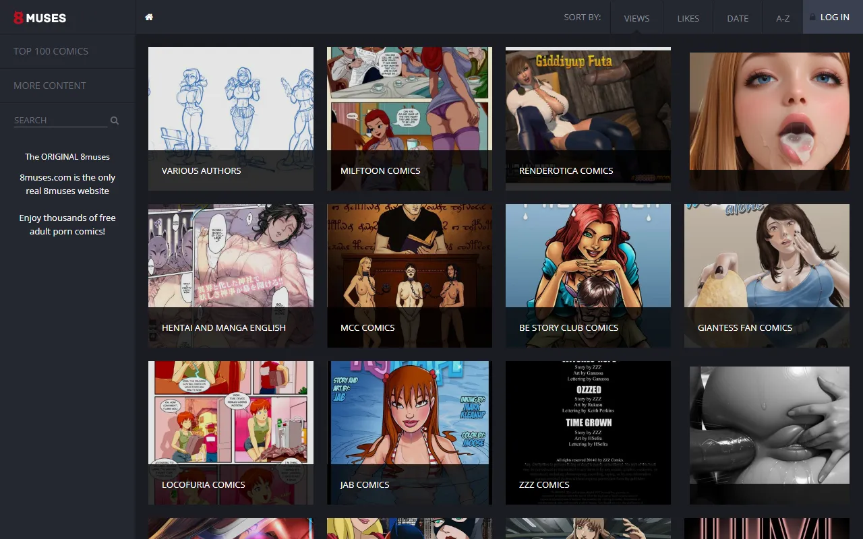Open Top 100 Comics in sidebar

tap(67, 51)
